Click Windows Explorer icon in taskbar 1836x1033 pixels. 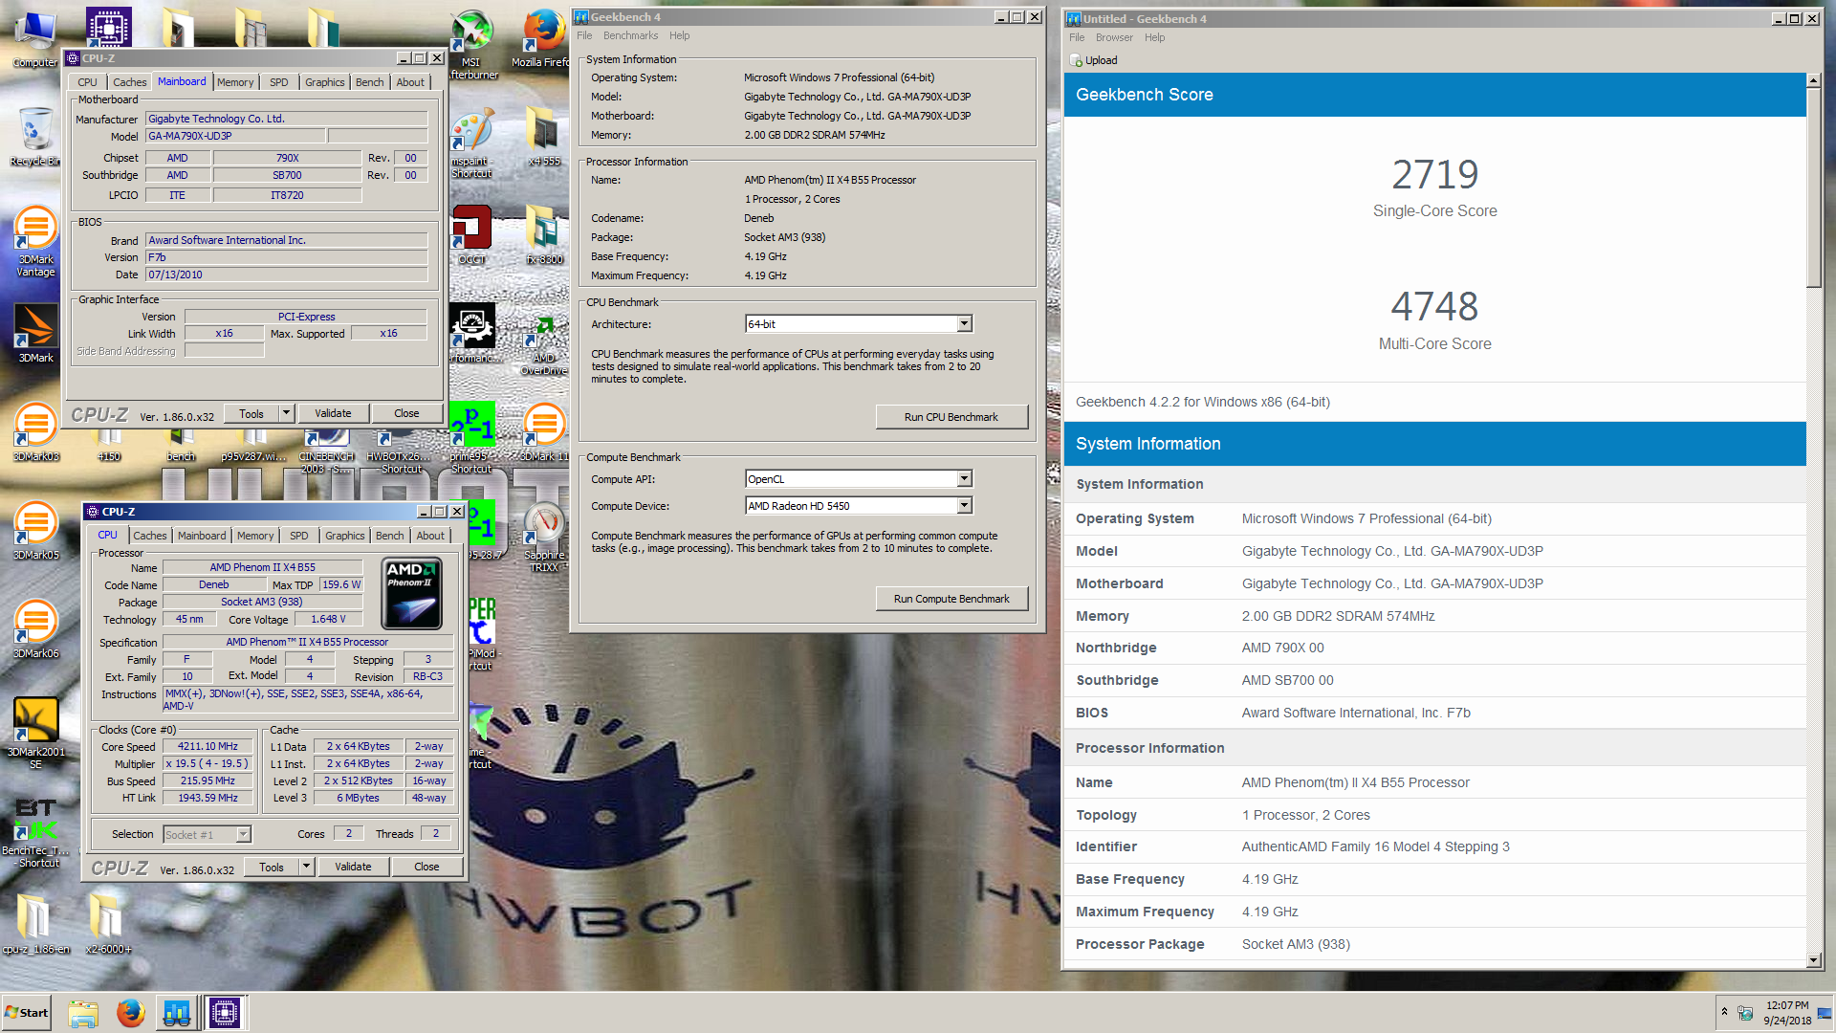point(83,1013)
